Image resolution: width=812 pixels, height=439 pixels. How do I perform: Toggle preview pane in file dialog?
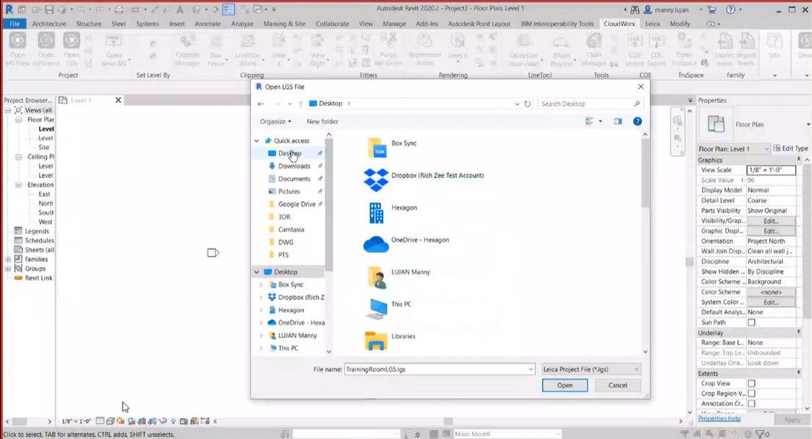tap(618, 121)
